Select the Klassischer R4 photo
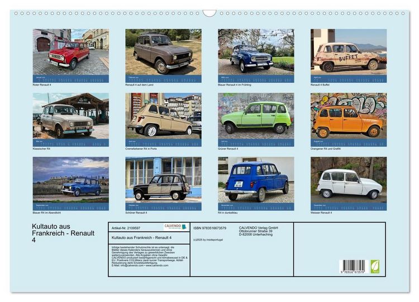This screenshot has width=419, height=302. [71, 116]
